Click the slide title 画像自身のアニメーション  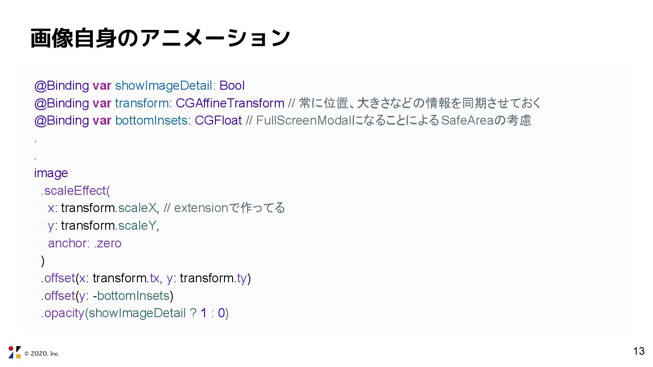[x=160, y=39]
